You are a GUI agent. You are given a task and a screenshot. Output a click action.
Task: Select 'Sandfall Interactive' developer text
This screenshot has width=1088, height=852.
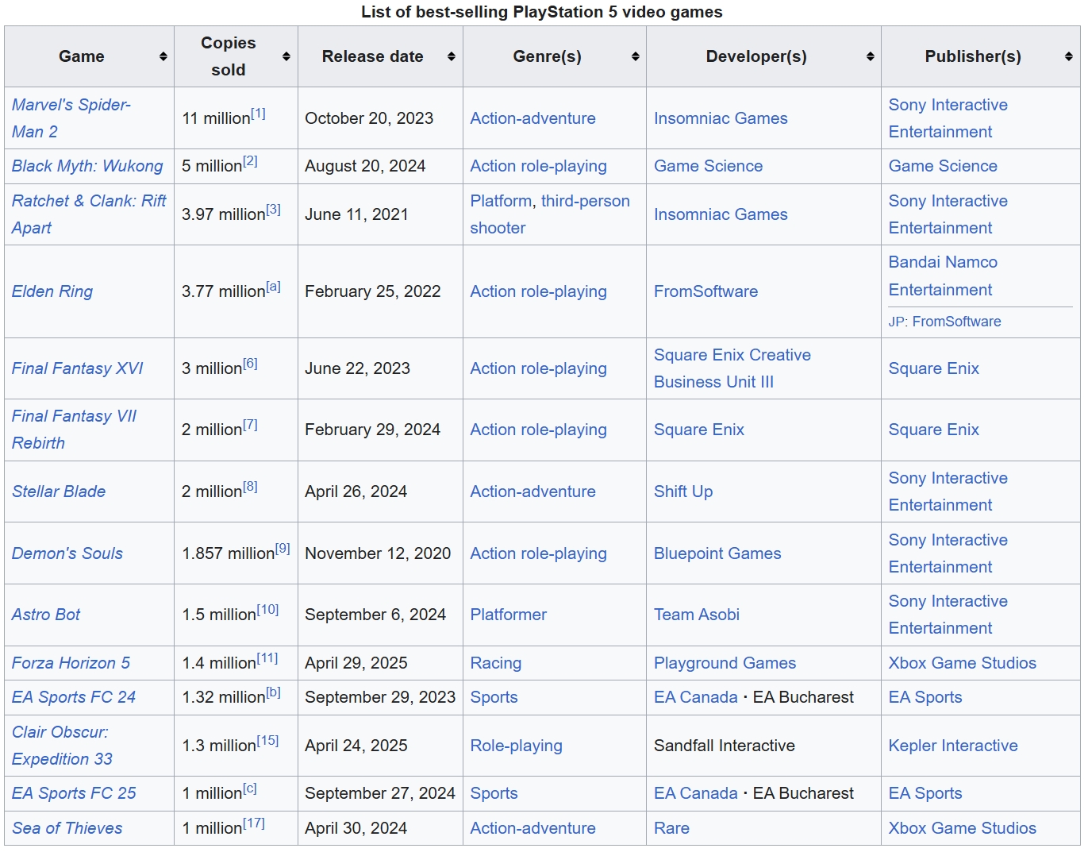point(725,746)
